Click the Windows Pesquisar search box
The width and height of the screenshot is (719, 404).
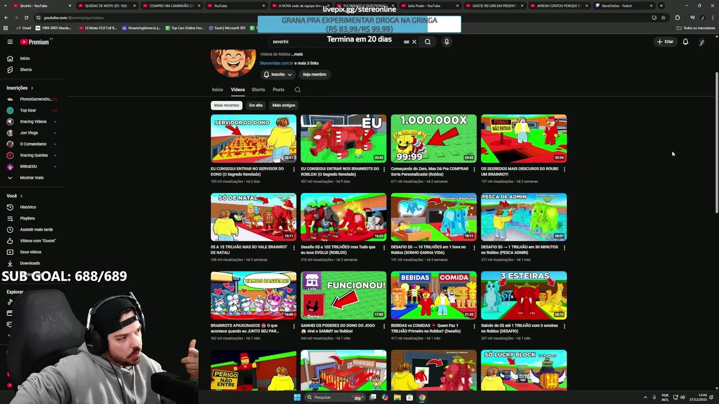click(334, 397)
